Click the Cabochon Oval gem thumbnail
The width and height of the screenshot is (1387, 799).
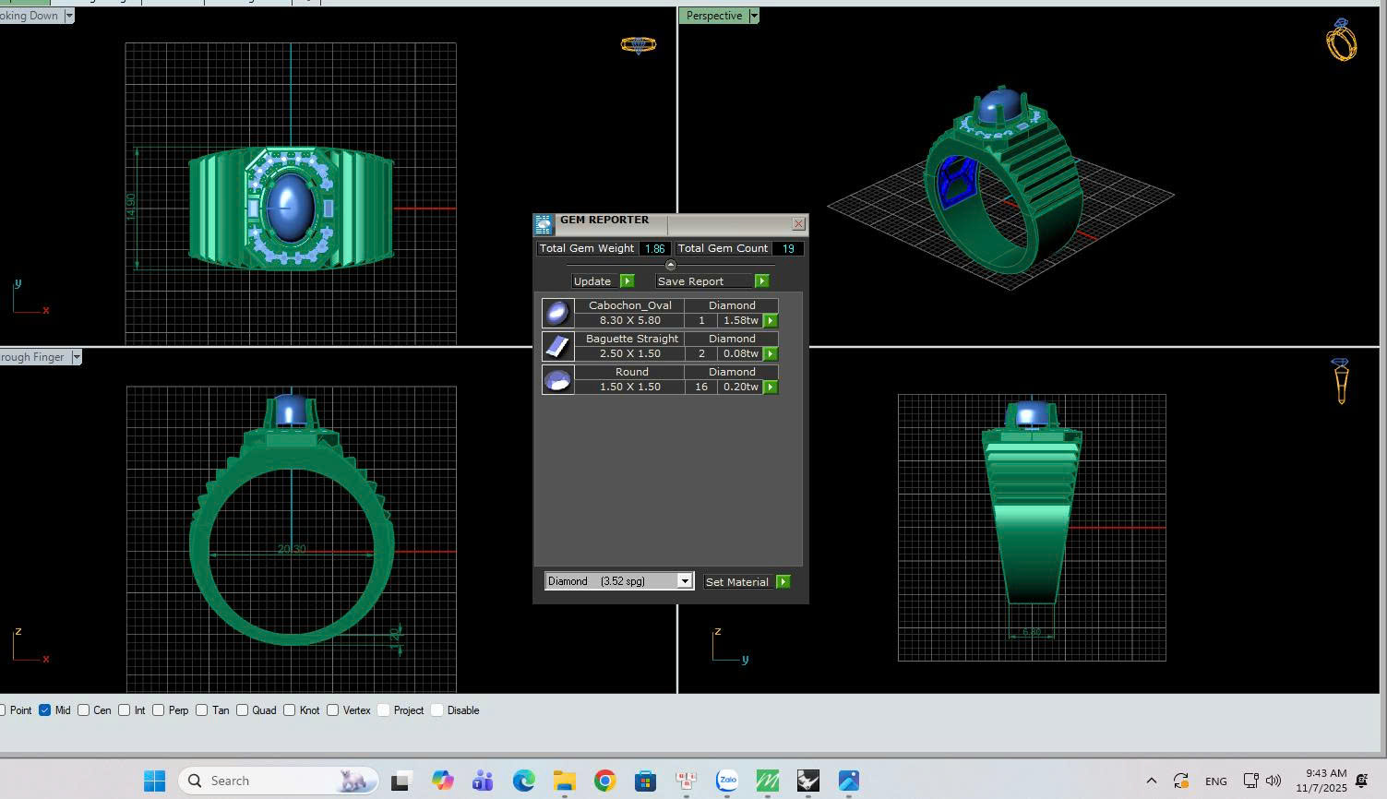pyautogui.click(x=557, y=313)
